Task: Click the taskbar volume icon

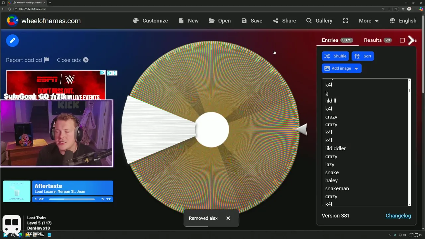Action: [404, 235]
